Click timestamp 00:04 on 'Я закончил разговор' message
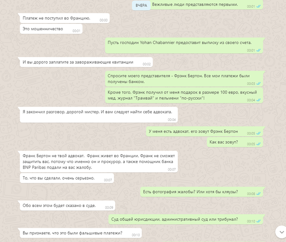Image resolution: width=286 pixels, height=242 pixels. (172, 120)
